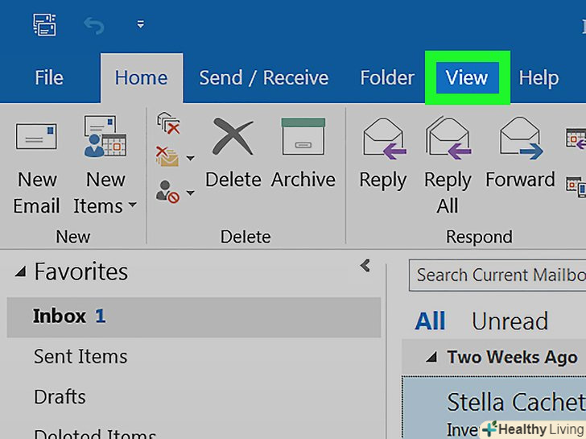Screen dimensions: 586x439
Task: Click the Ignore Conversation icon
Action: [169, 123]
